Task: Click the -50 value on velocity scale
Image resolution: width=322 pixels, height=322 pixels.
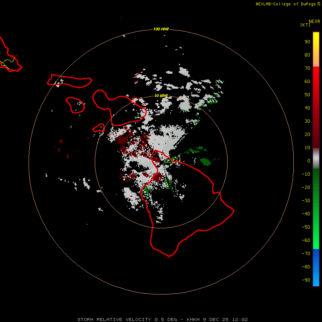Action: (306, 227)
